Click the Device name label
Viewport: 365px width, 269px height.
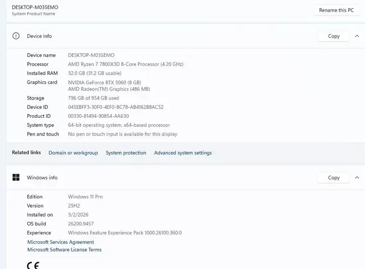coord(41,55)
